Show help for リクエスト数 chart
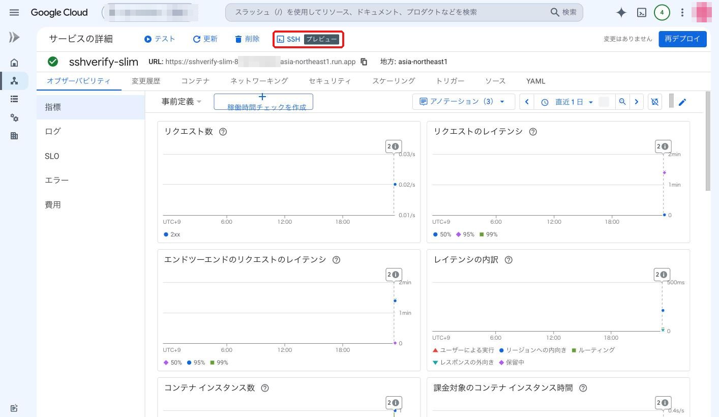The width and height of the screenshot is (719, 417). tap(223, 132)
